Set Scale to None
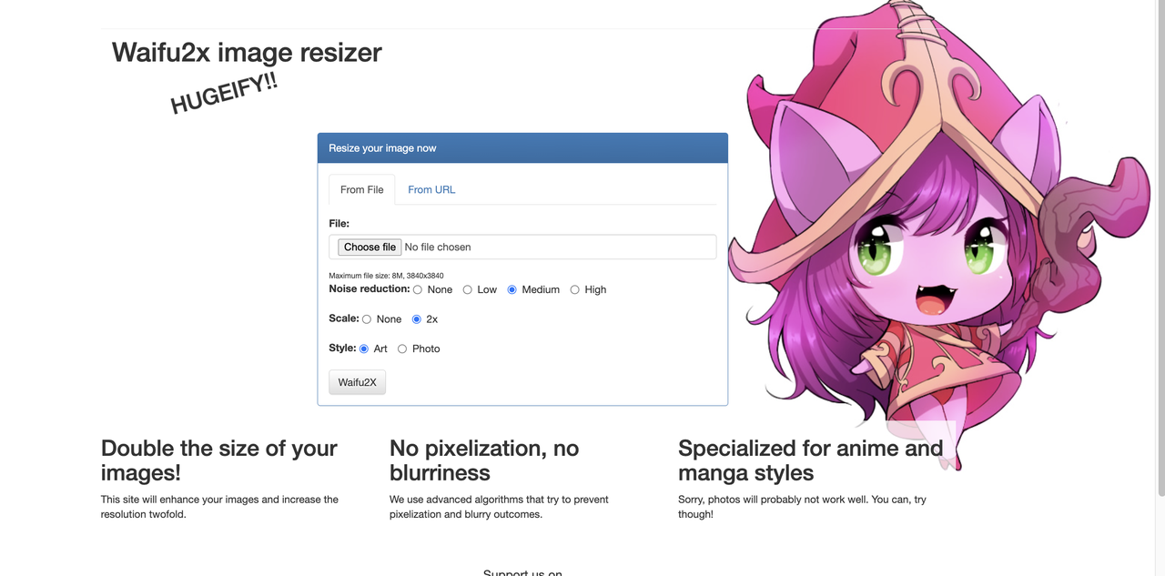Image resolution: width=1165 pixels, height=576 pixels. 367,319
